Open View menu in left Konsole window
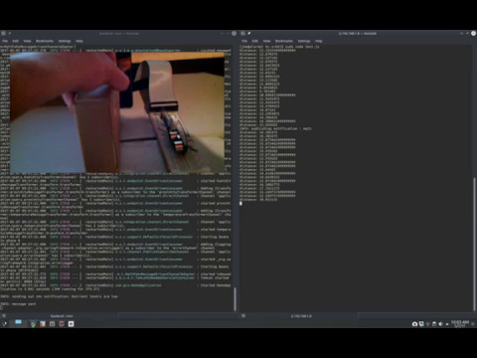 point(27,41)
